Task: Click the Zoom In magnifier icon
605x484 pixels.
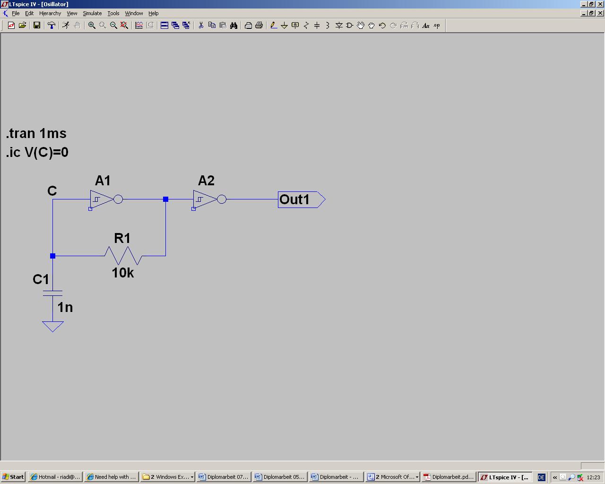Action: [x=92, y=26]
